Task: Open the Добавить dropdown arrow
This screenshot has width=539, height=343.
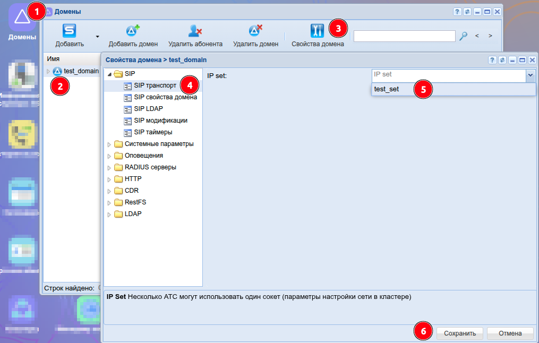Action: [98, 37]
